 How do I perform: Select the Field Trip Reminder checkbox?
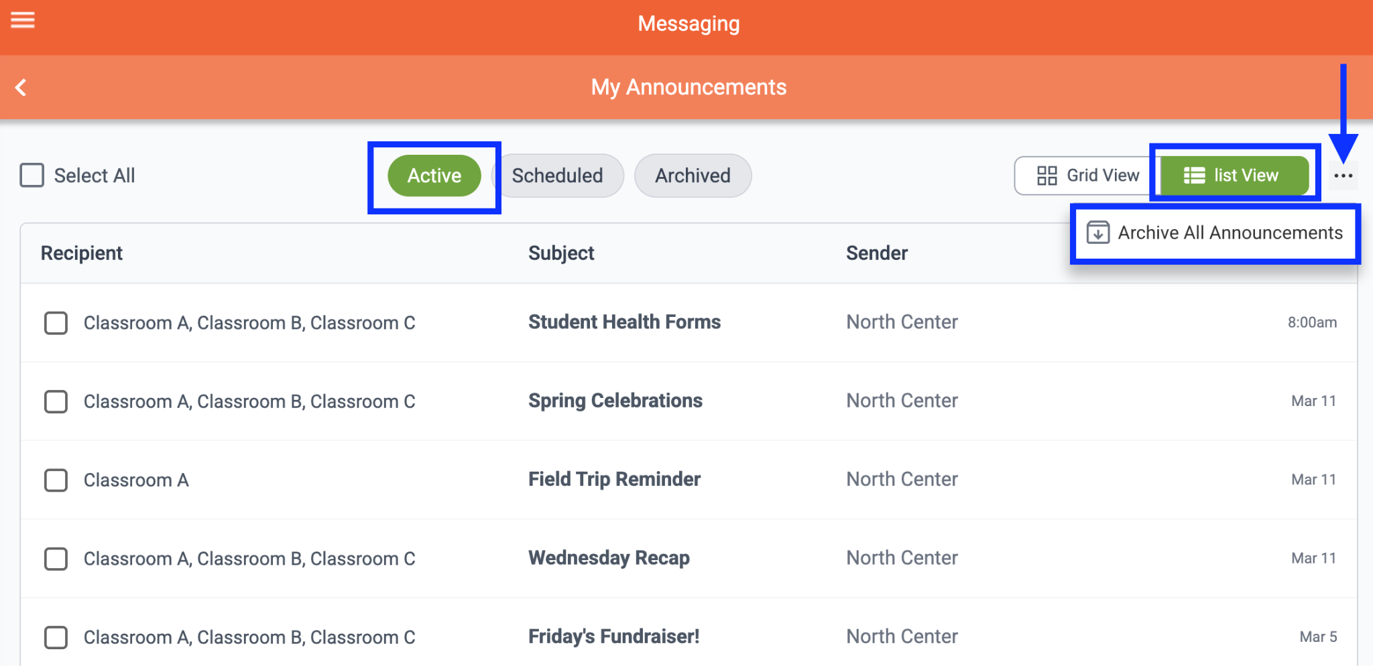pyautogui.click(x=56, y=480)
